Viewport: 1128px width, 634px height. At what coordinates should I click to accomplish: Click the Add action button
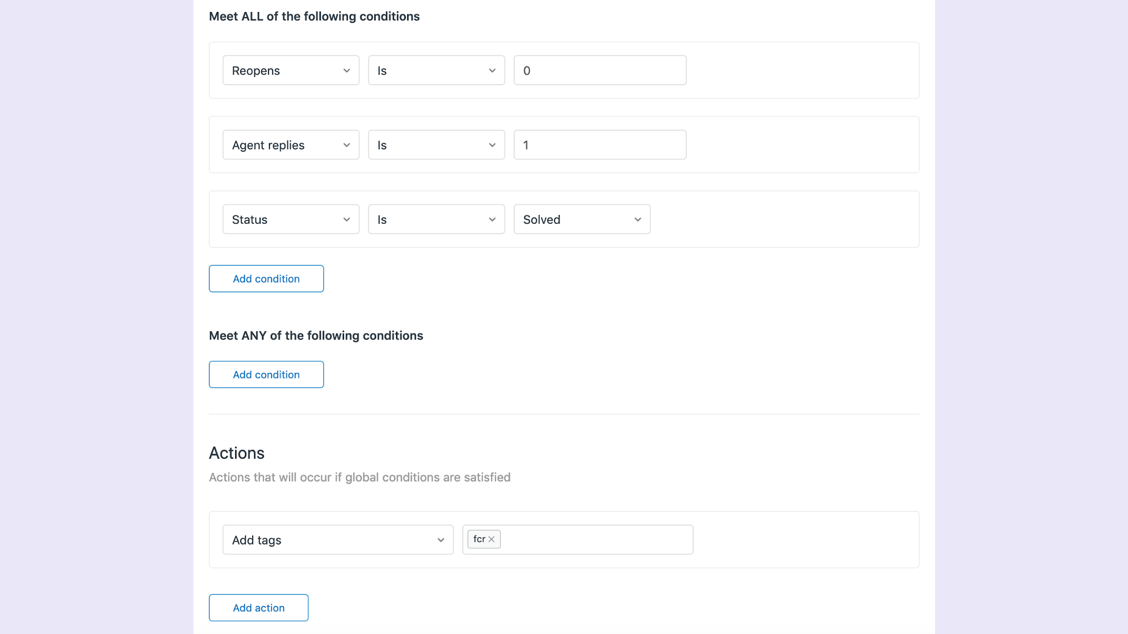[258, 607]
